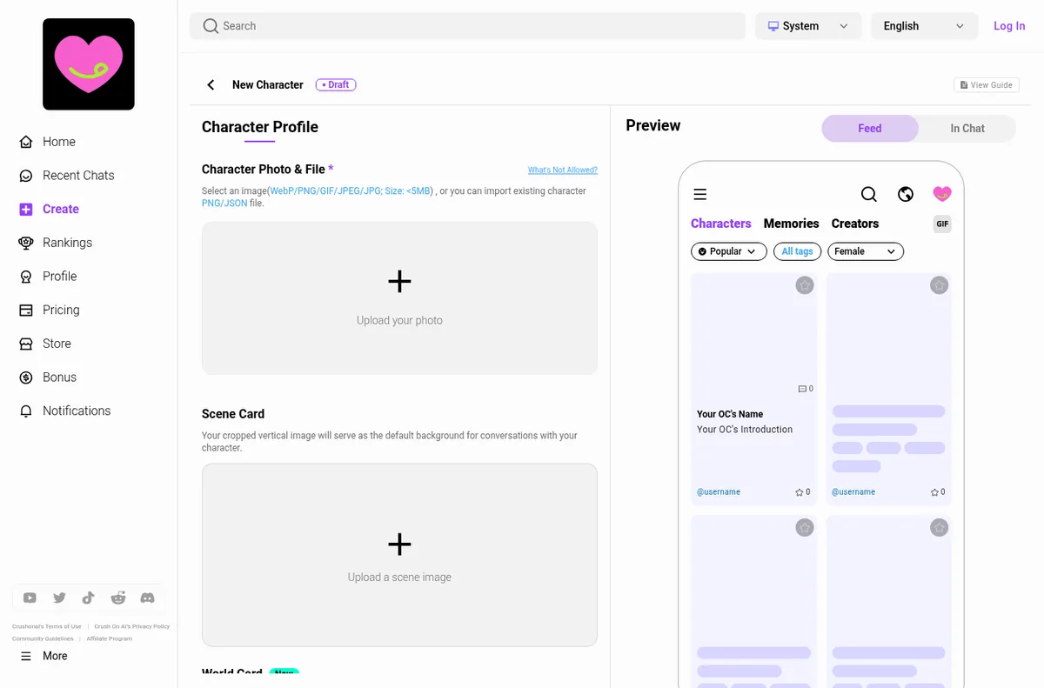Screen dimensions: 1044x688
Task: Go to the Profile page
Action: pyautogui.click(x=59, y=276)
